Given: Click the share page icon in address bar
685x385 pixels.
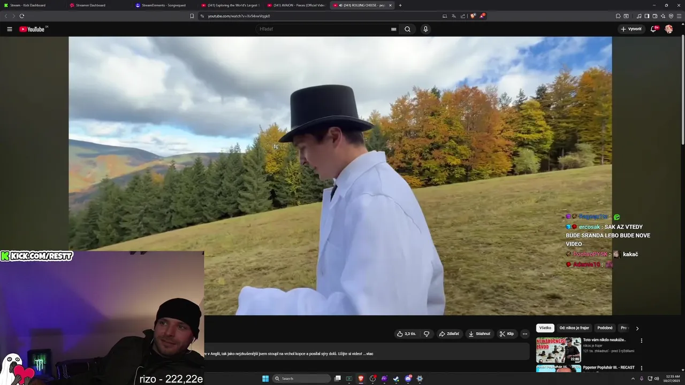Looking at the screenshot, I should pos(463,16).
